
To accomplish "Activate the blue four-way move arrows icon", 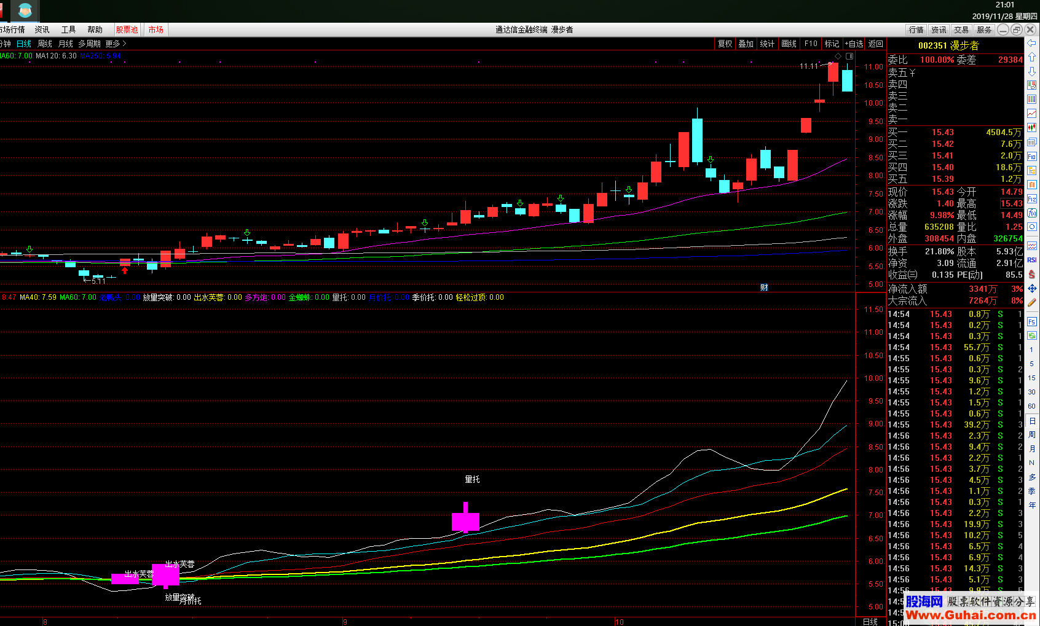I will [x=1031, y=288].
